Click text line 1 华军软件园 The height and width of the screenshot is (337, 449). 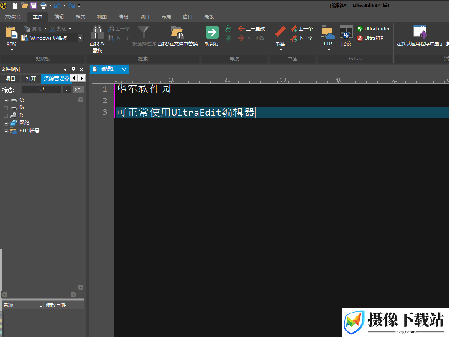[x=143, y=89]
